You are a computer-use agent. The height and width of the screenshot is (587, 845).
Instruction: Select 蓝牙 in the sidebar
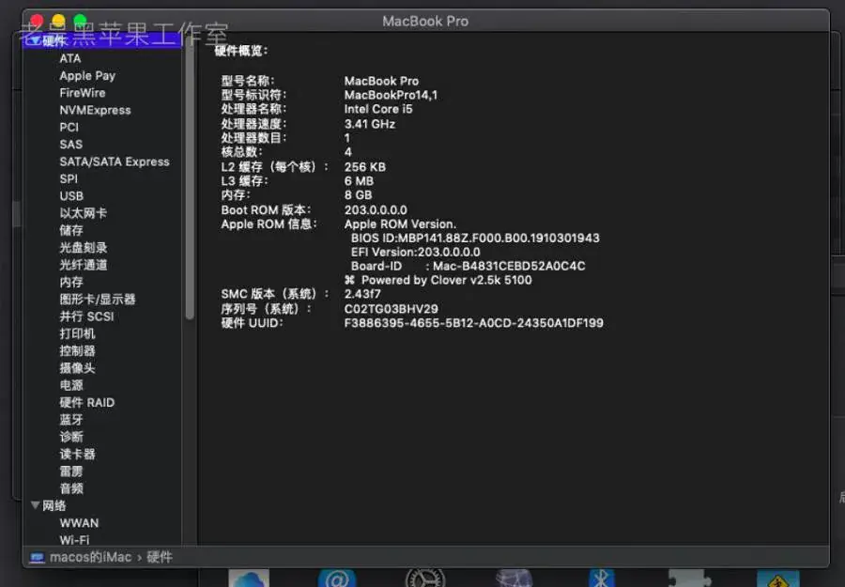pyautogui.click(x=71, y=420)
